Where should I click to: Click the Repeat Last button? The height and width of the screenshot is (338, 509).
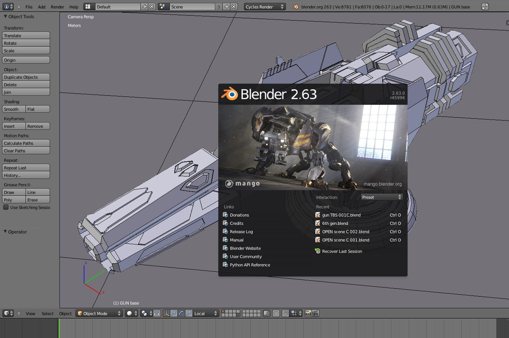tap(26, 167)
